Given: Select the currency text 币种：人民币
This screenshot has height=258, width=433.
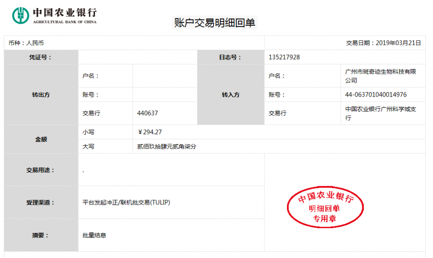Looking at the screenshot, I should click(x=26, y=43).
